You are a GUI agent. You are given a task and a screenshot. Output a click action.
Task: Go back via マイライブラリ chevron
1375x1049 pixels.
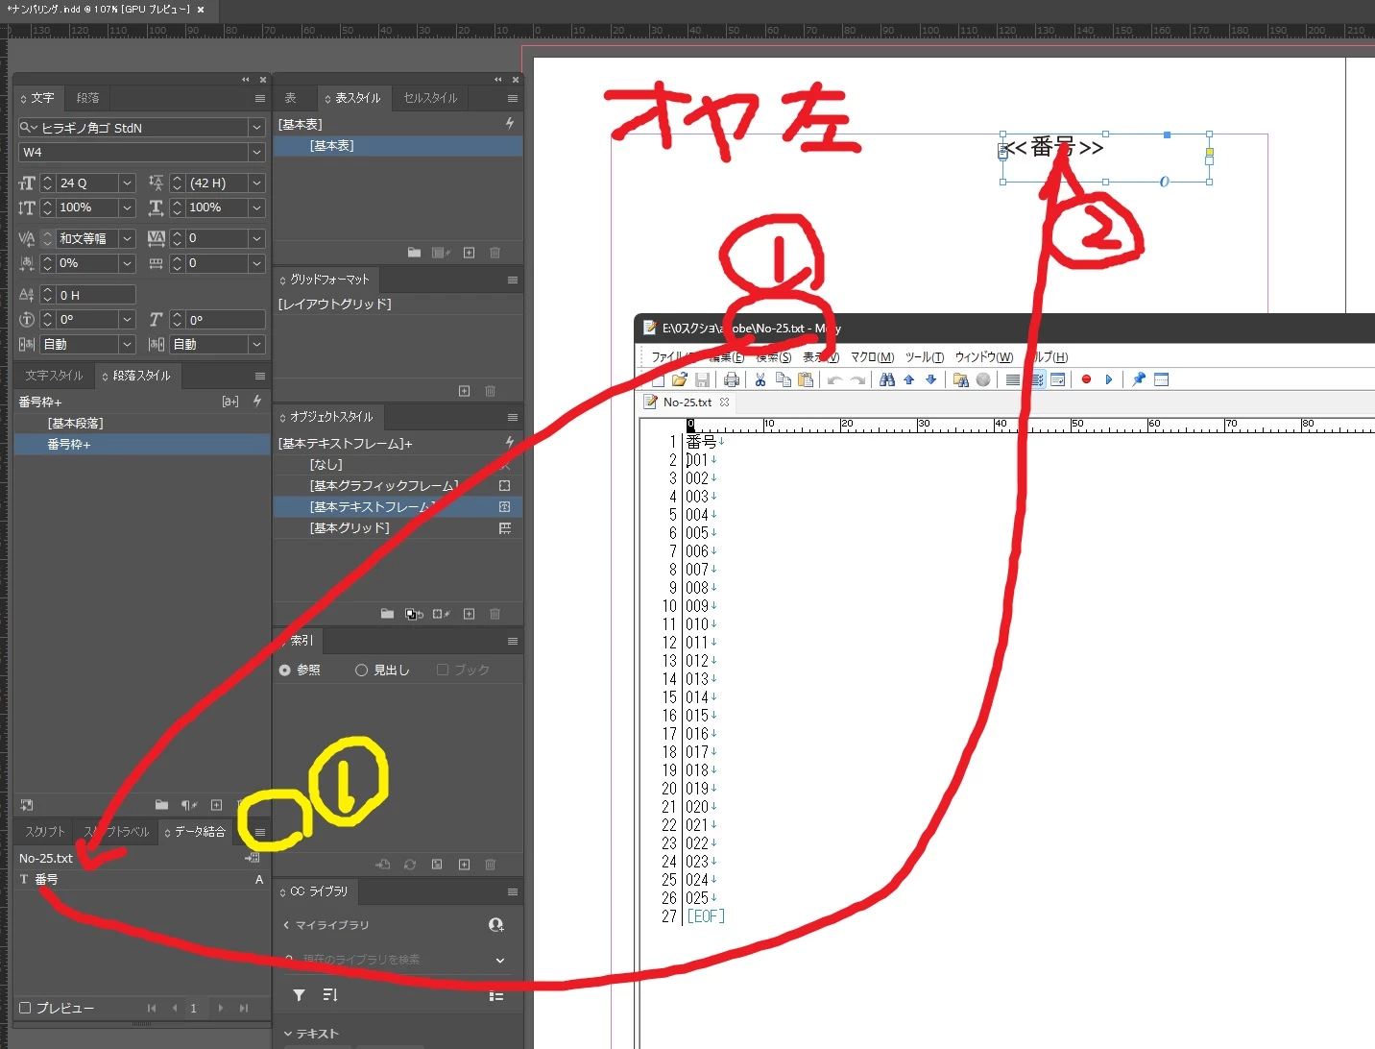click(x=286, y=925)
